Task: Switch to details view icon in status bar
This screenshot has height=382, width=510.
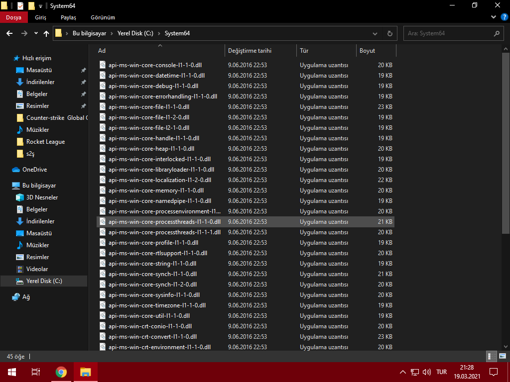Action: [x=492, y=356]
